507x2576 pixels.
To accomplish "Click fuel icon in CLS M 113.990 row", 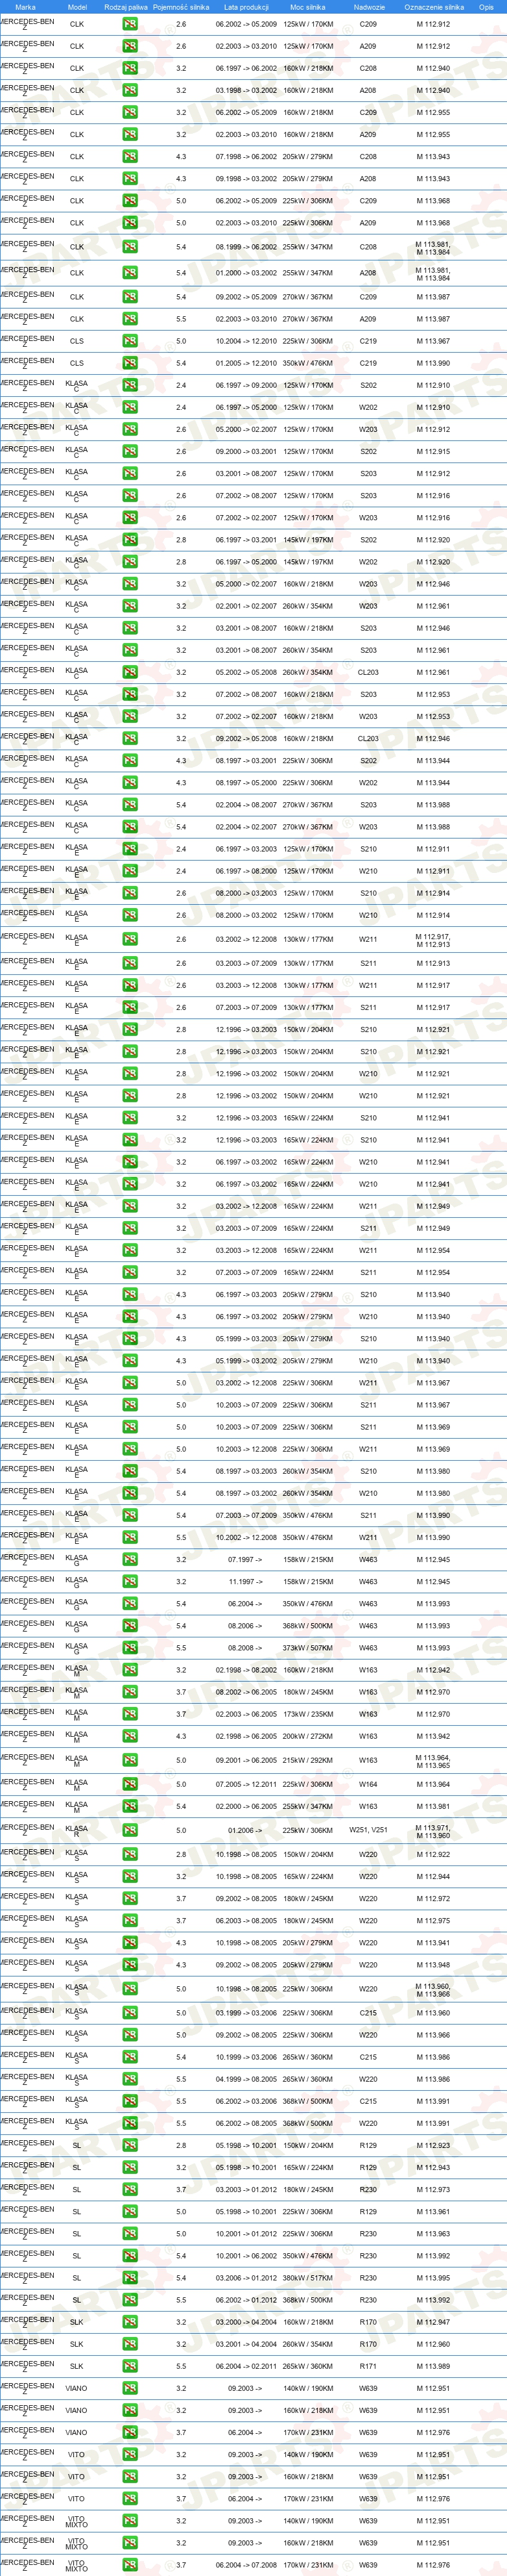I will pos(130,363).
